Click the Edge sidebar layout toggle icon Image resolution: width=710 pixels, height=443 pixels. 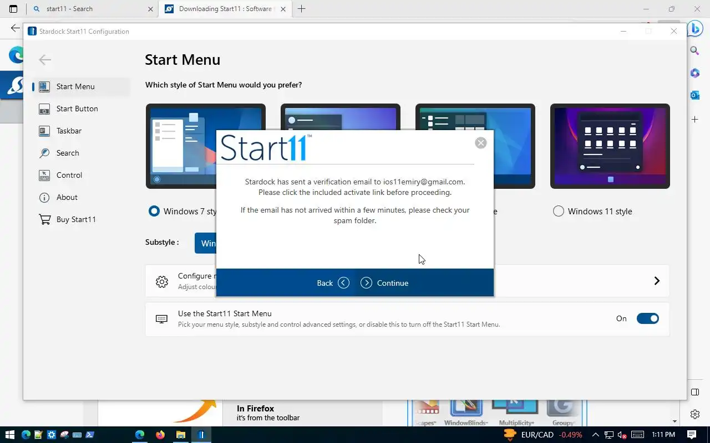[694, 392]
